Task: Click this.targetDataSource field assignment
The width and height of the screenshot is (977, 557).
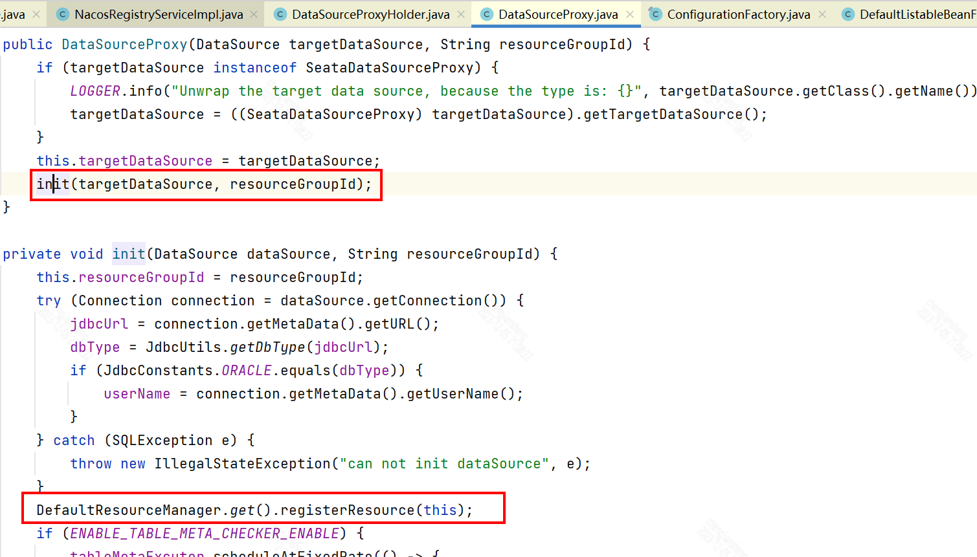Action: (x=124, y=161)
